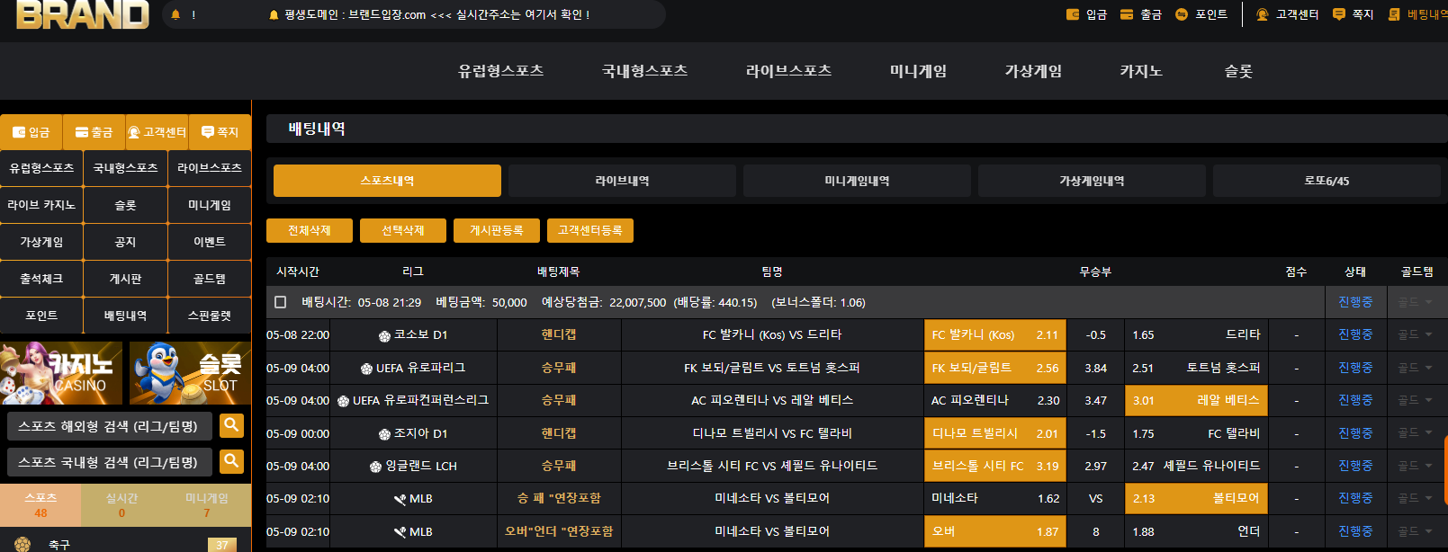
Task: Select 카지노 in main navigation menu
Action: (1140, 71)
